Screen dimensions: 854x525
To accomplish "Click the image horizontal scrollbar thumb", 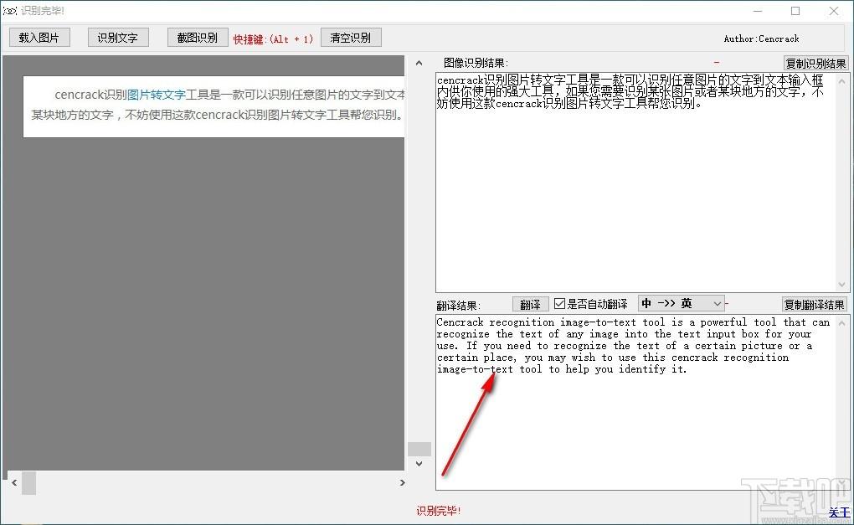I will (x=29, y=483).
